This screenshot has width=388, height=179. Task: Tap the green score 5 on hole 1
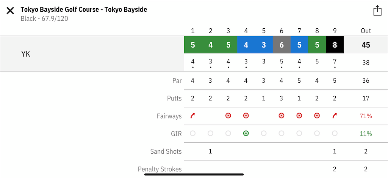pyautogui.click(x=193, y=45)
